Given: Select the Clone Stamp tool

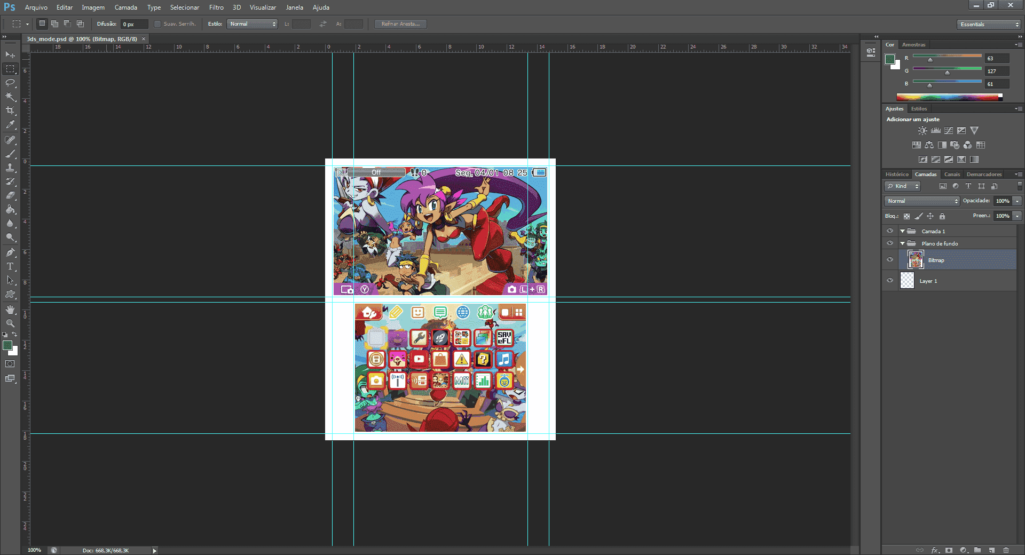Looking at the screenshot, I should [10, 168].
